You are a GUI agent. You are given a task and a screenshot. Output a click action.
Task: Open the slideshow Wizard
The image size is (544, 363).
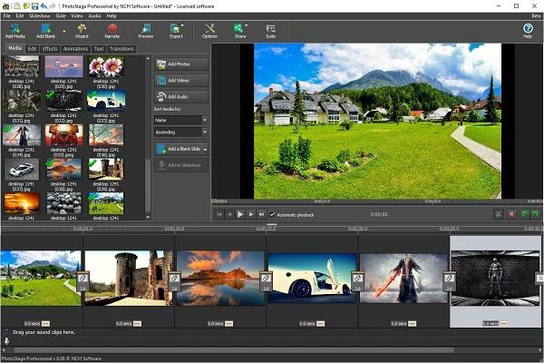click(81, 28)
